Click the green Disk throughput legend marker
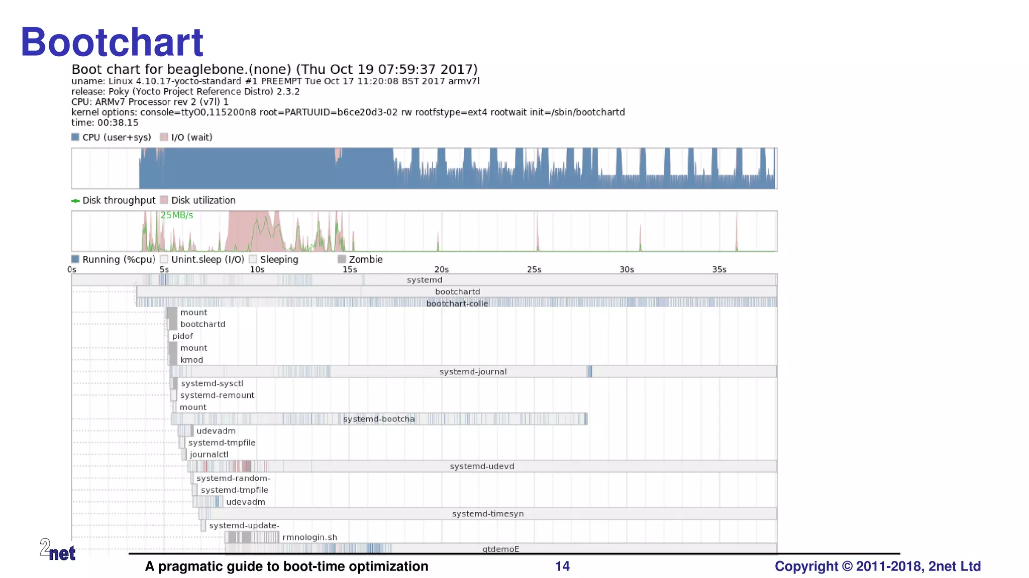Viewport: 1029px width, 578px height. coord(75,201)
